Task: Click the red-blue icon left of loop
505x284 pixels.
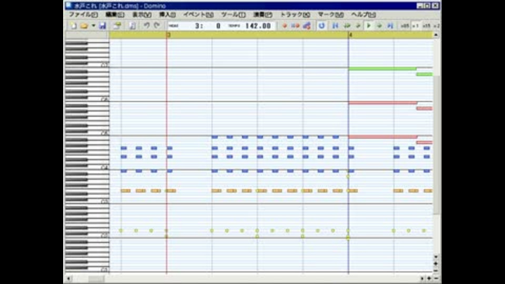Action: (307, 26)
